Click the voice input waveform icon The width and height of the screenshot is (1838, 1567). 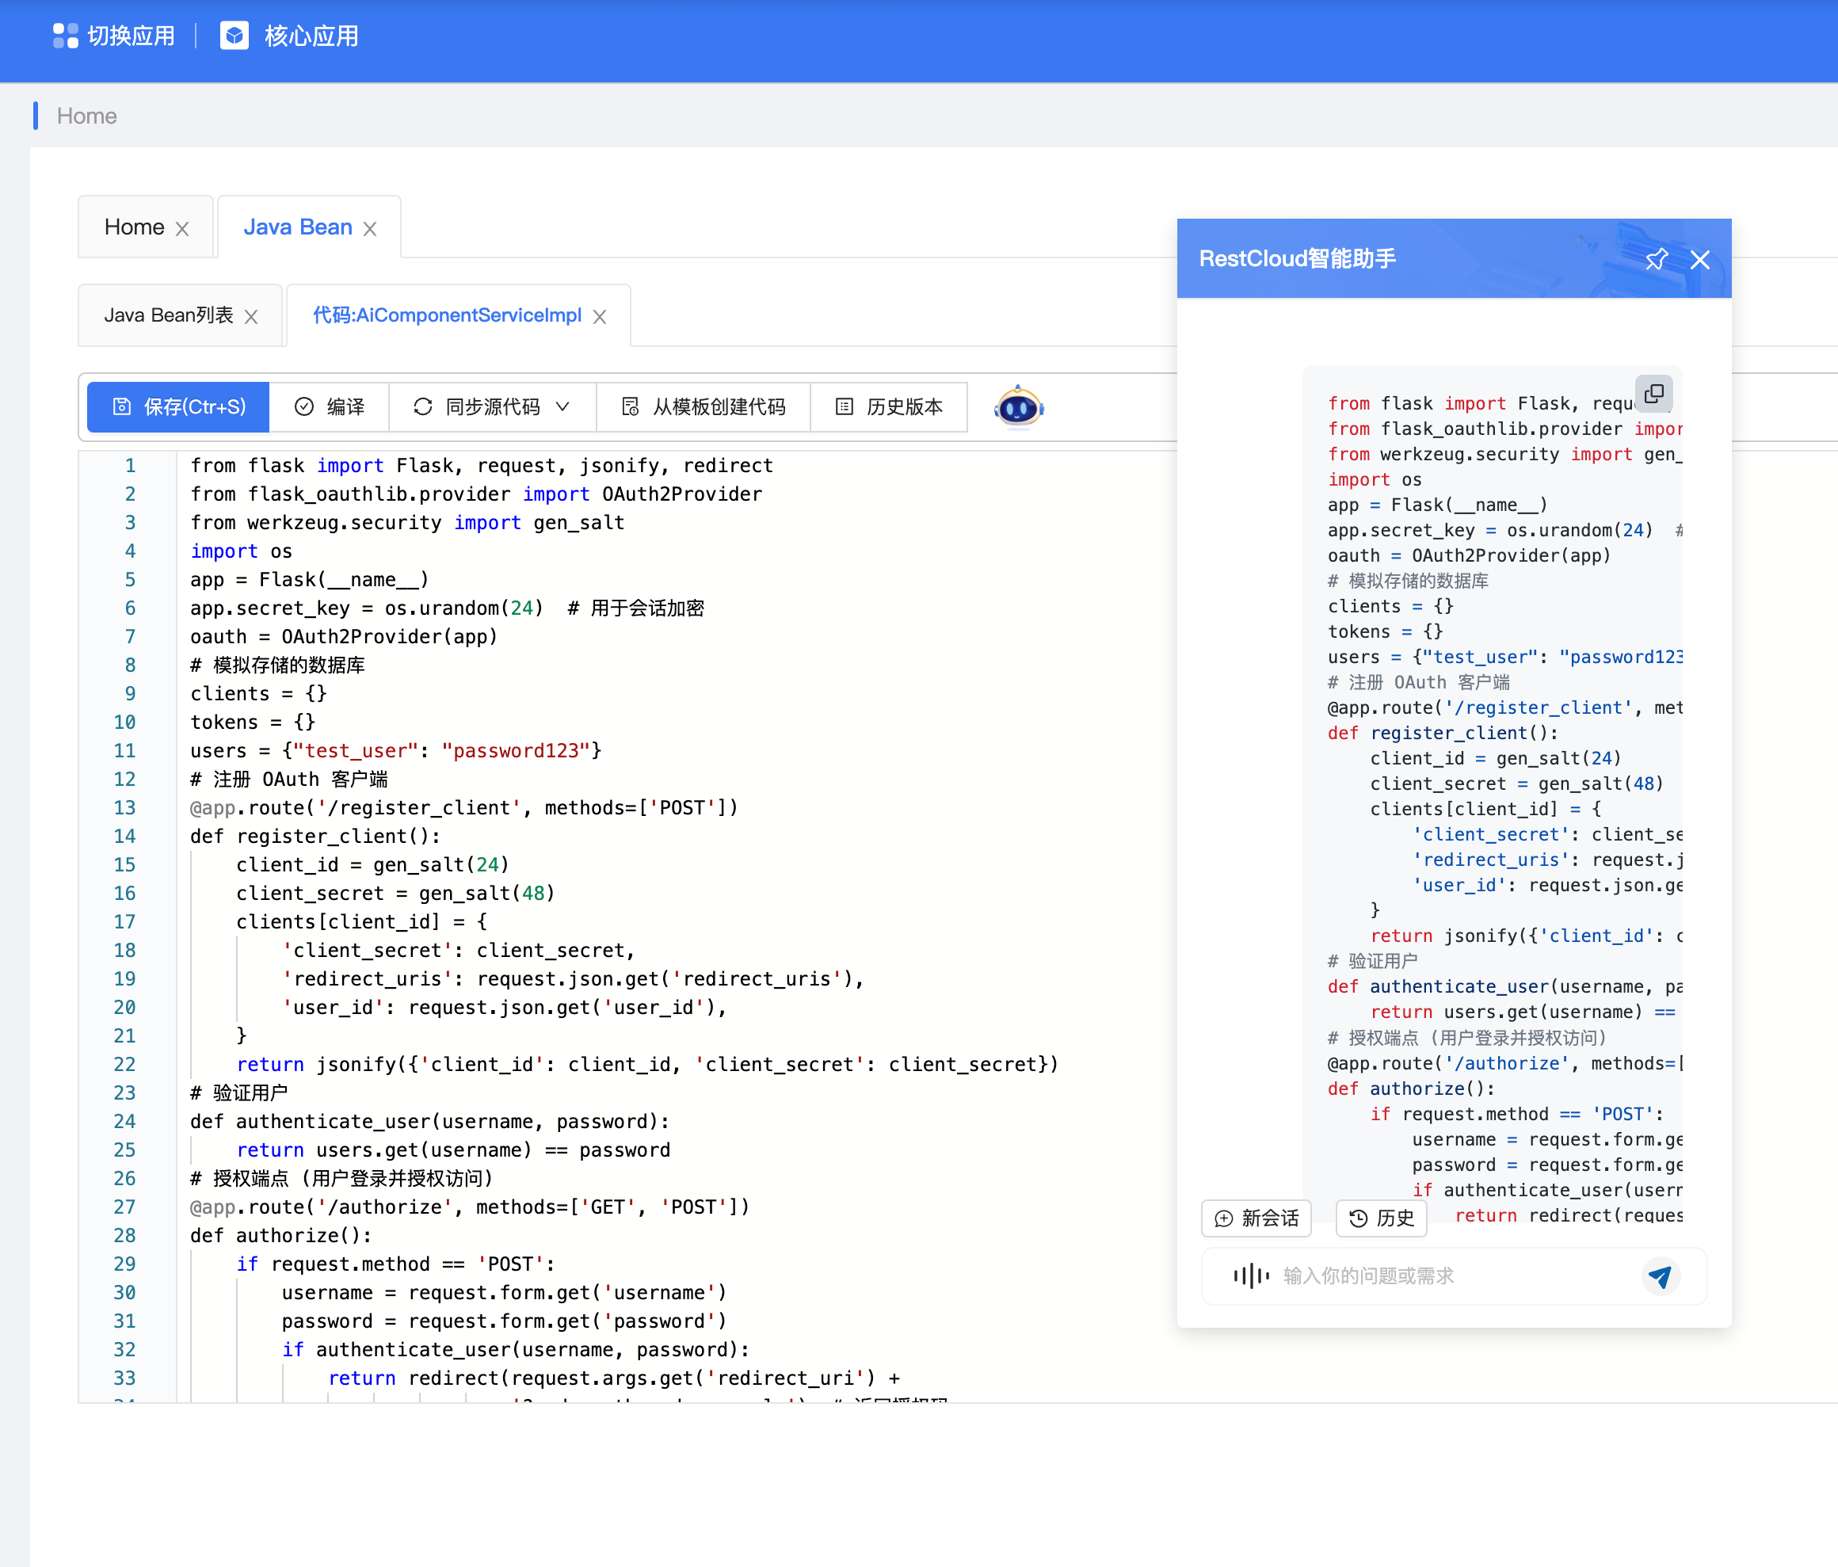(x=1250, y=1275)
